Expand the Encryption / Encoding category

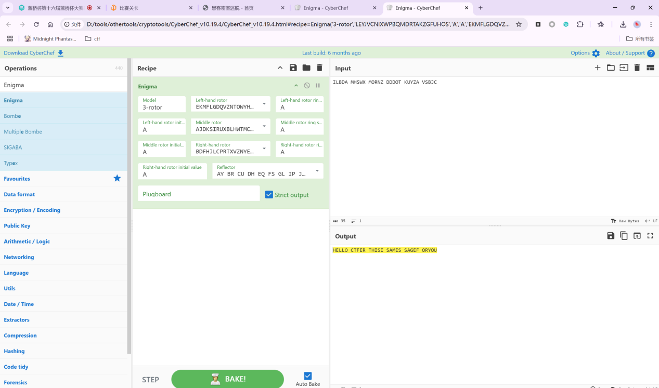point(32,210)
